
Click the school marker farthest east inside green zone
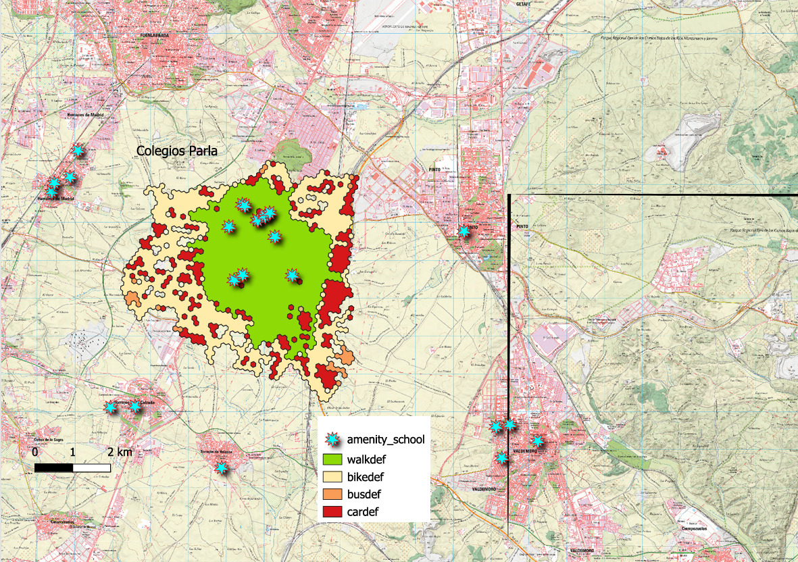292,275
